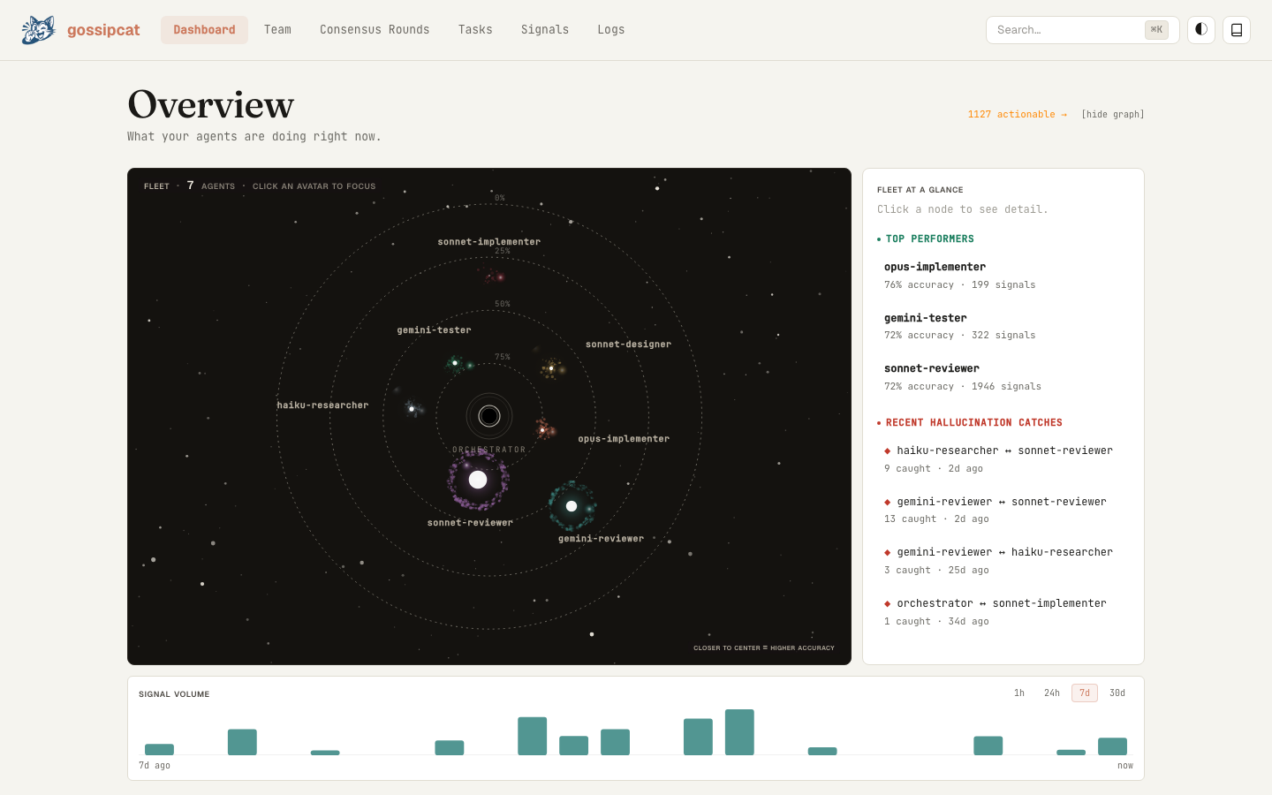
Task: Click the tallest signal volume bar
Action: tap(739, 732)
